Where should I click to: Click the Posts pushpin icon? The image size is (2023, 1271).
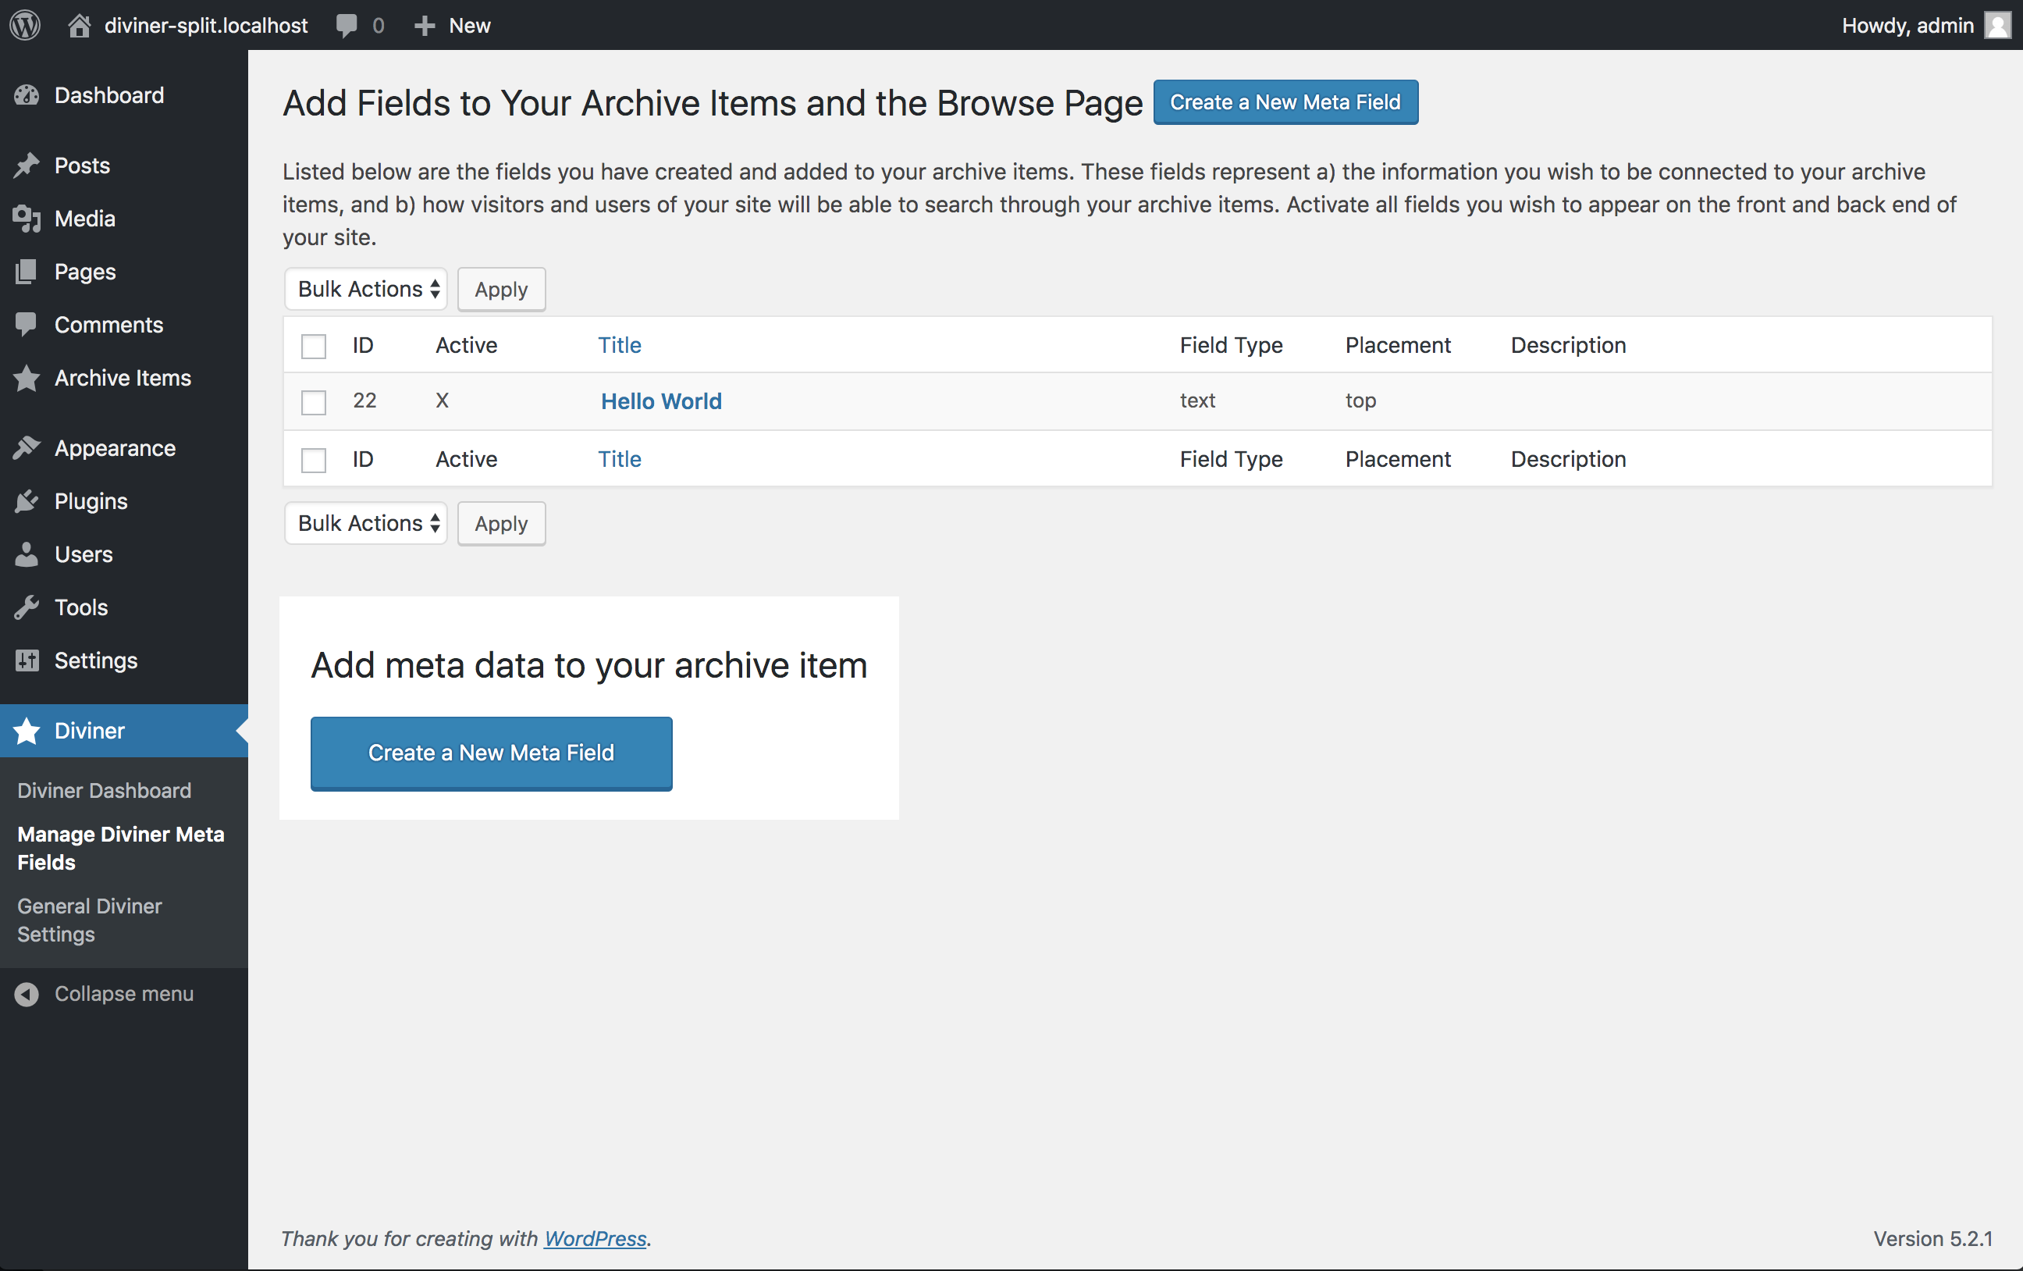[x=27, y=166]
